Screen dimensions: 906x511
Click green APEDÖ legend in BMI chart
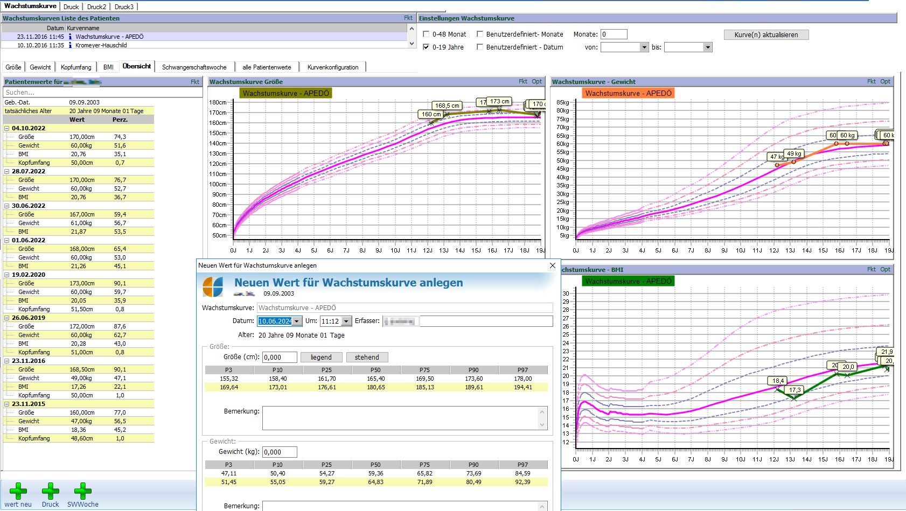629,281
